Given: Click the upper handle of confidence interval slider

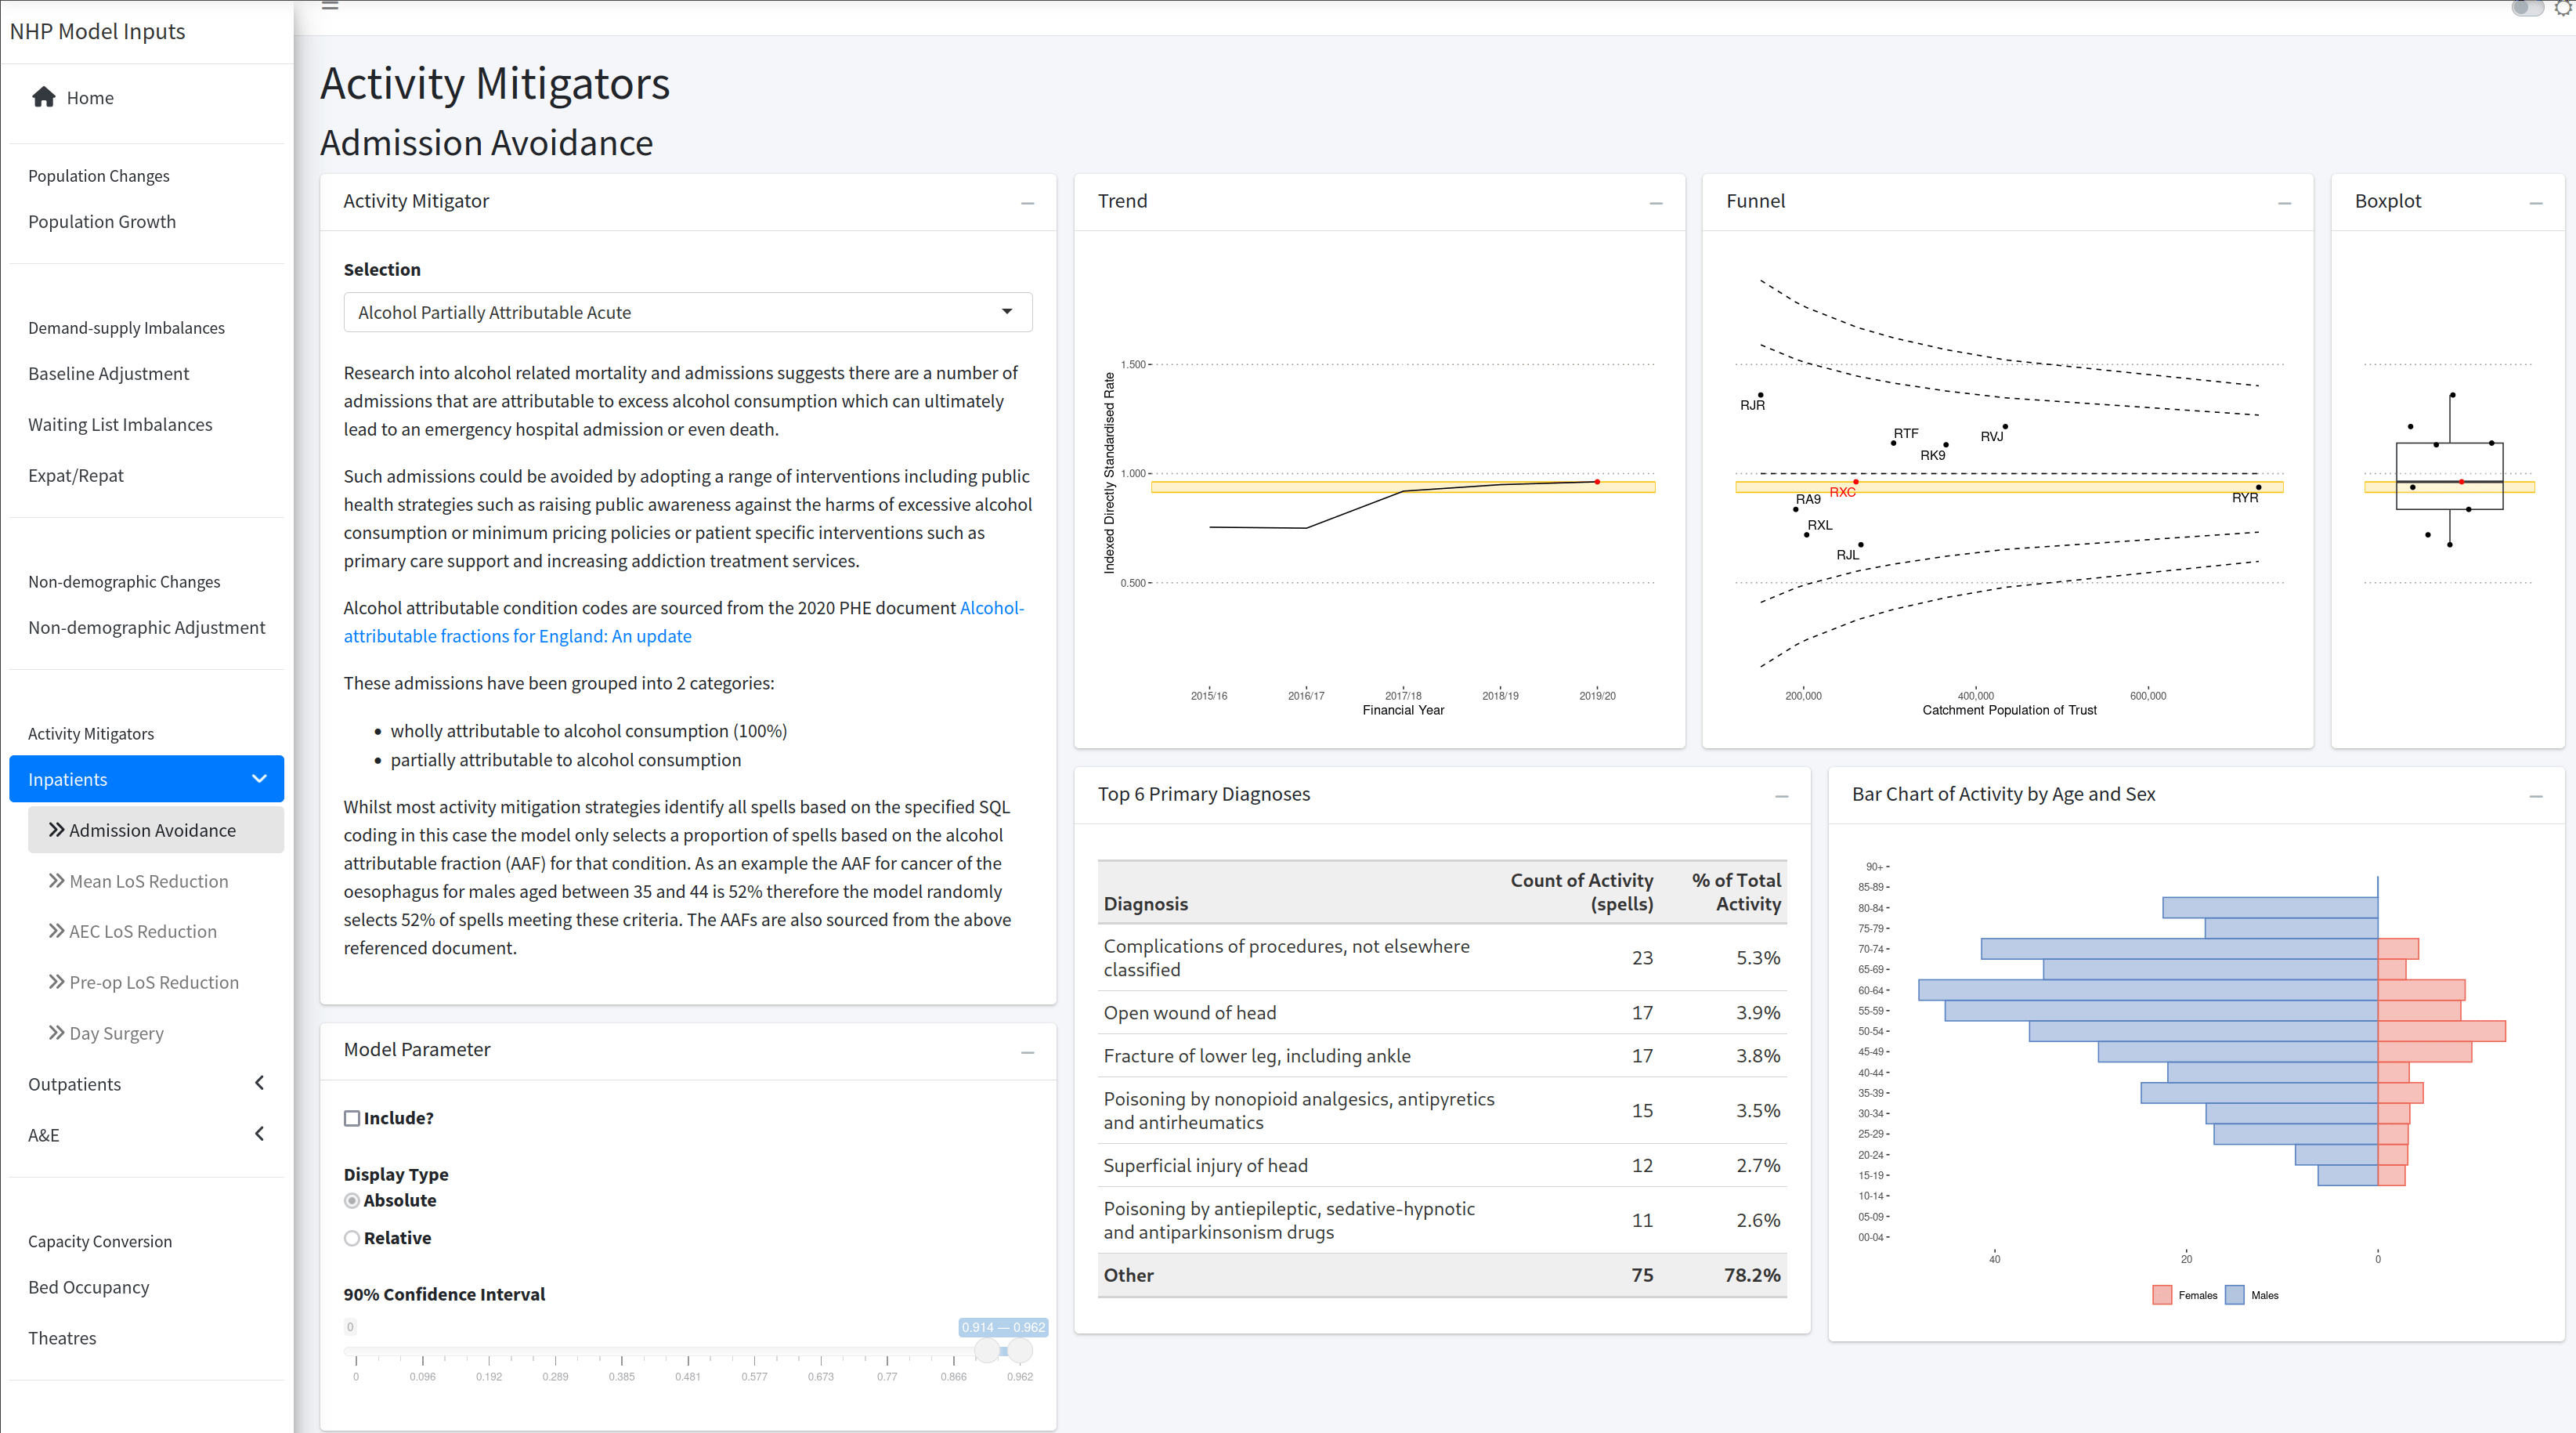Looking at the screenshot, I should click(x=1019, y=1351).
